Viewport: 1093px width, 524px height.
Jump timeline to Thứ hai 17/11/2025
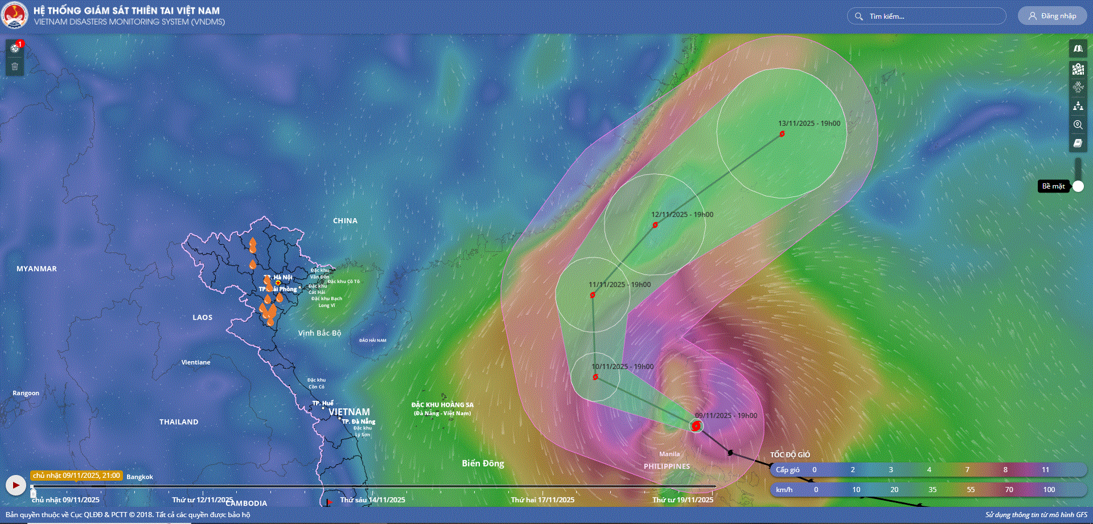point(543,500)
